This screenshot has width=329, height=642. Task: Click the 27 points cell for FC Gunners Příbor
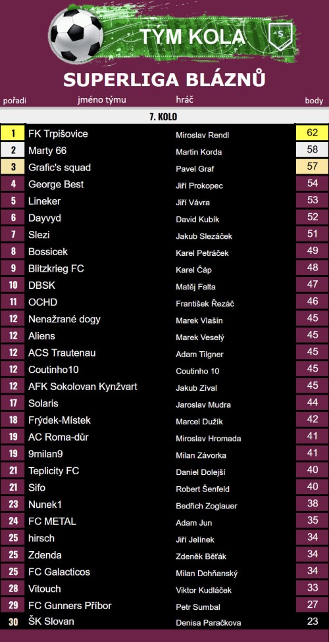tap(312, 605)
